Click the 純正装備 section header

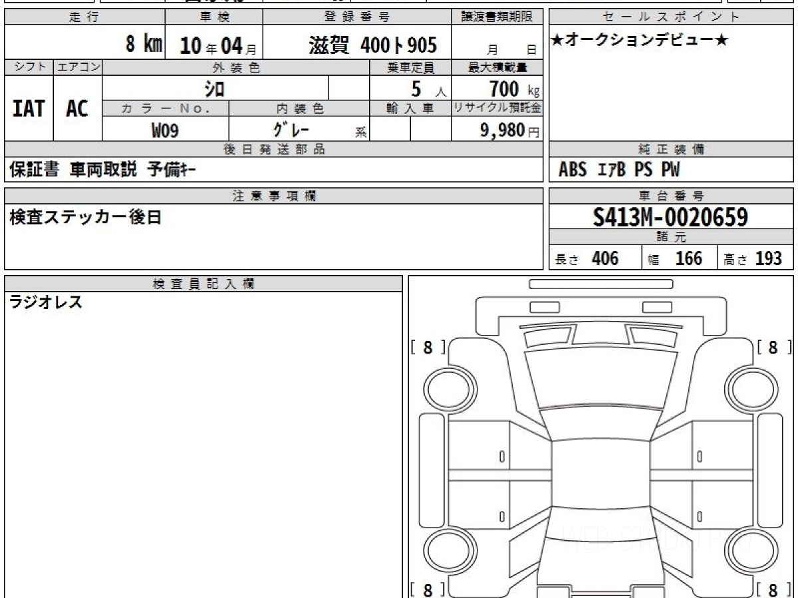[671, 149]
